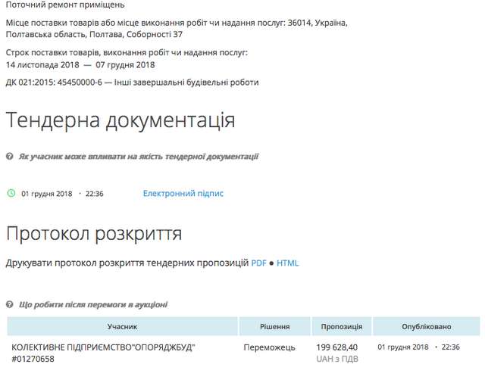This screenshot has width=485, height=386.
Task: Click the bid amount '199 628,40'
Action: pos(336,347)
